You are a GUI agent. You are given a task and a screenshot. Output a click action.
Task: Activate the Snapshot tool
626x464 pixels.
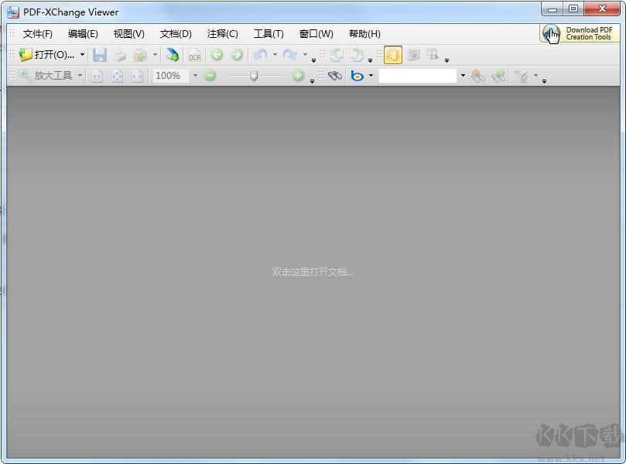414,55
